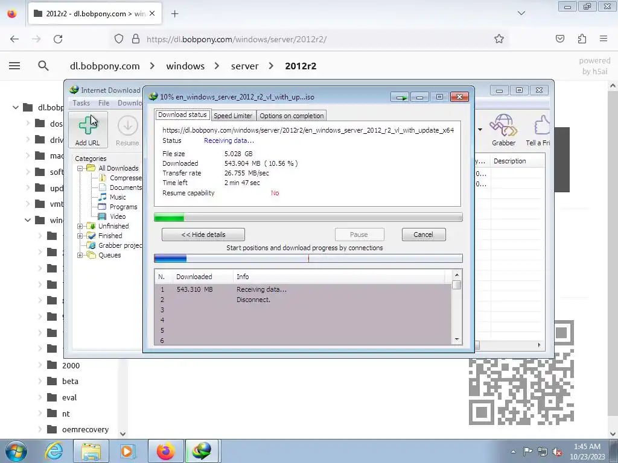
Task: Select connection row 2 Disconnect
Action: point(303,300)
